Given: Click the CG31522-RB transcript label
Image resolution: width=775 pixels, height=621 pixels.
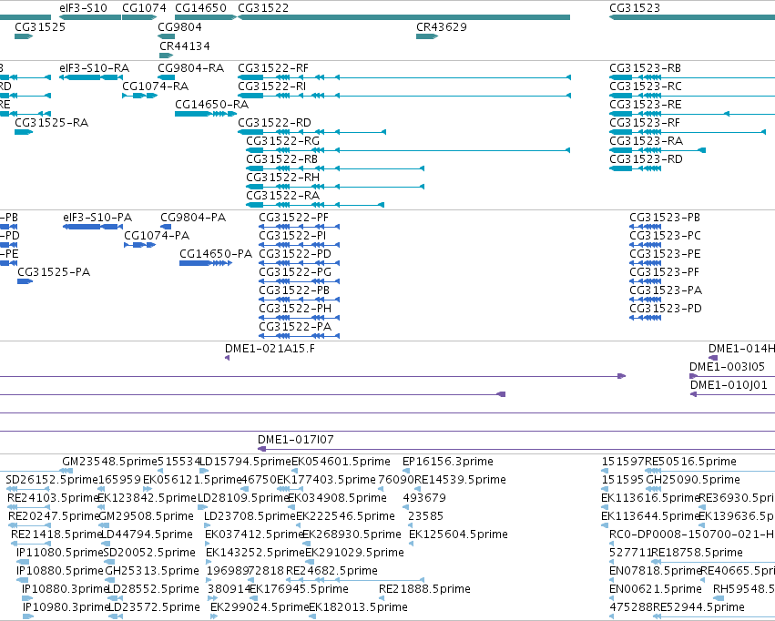Looking at the screenshot, I should [282, 159].
